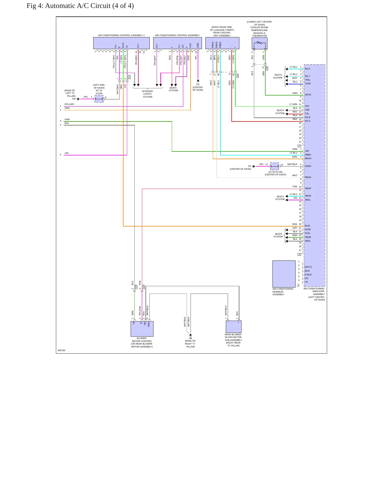383x496 pixels.
Task: Click the J/C 23 (C118) junction connector box
Action: coord(99,99)
